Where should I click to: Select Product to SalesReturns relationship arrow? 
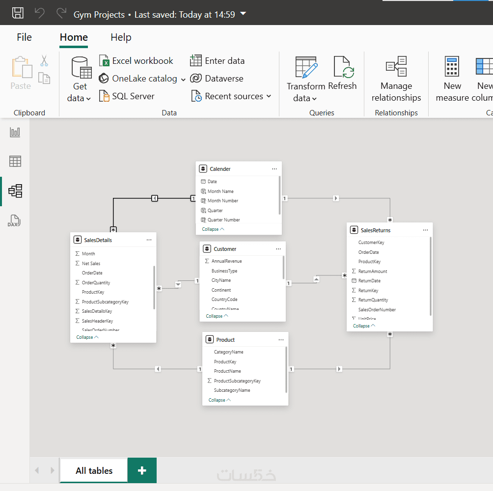click(x=339, y=369)
